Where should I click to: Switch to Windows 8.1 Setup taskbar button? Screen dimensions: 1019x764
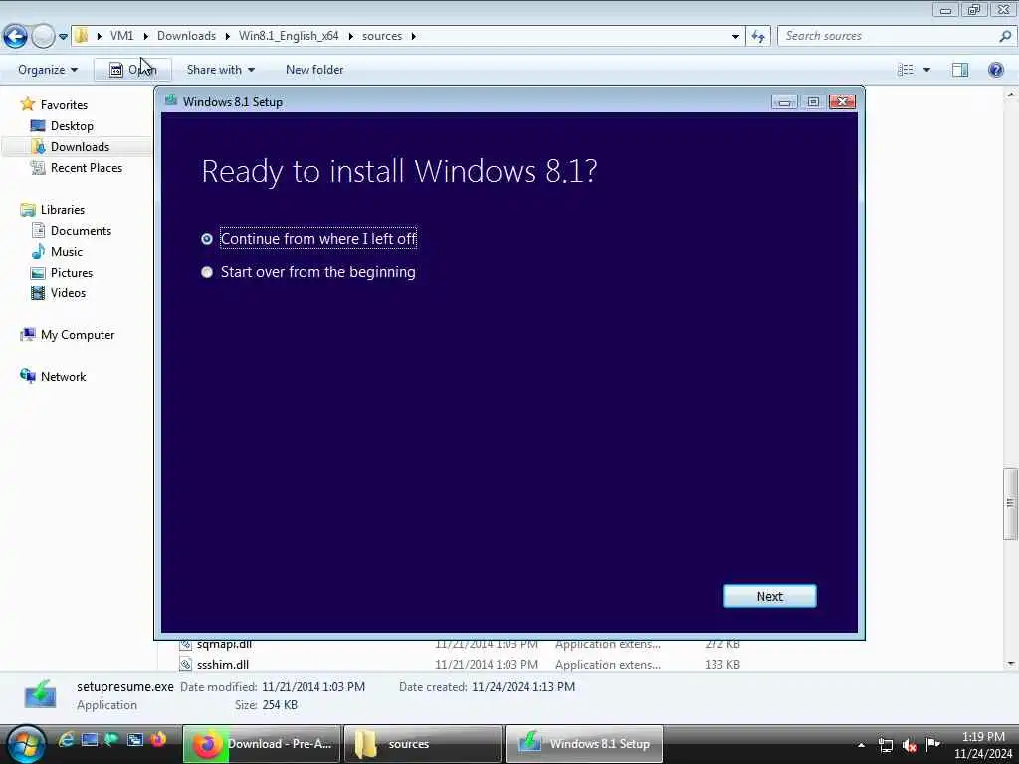pos(583,744)
